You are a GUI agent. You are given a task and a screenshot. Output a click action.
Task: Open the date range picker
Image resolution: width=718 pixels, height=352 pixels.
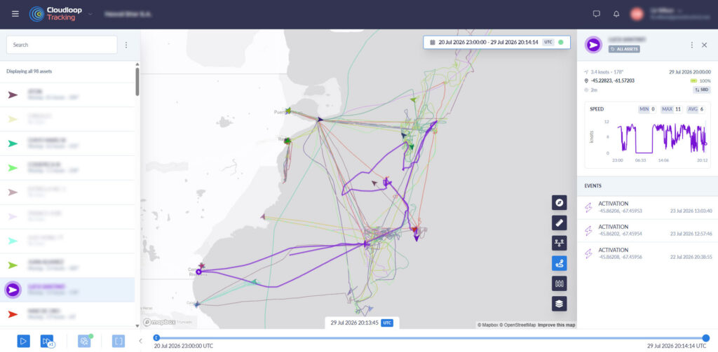497,42
